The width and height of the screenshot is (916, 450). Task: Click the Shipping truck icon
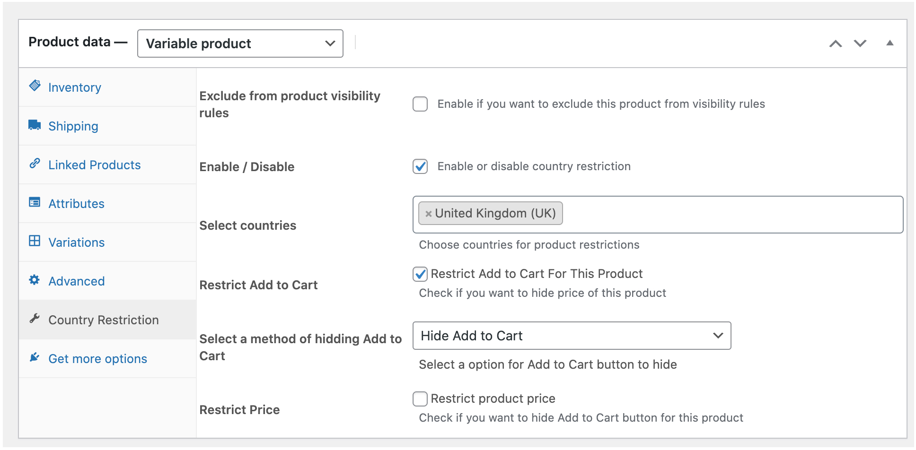tap(35, 125)
